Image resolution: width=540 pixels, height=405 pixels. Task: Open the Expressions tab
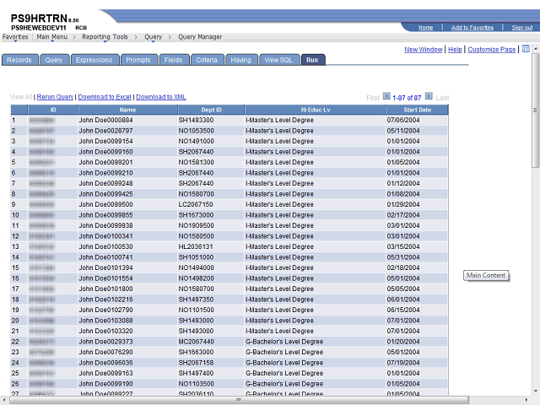pyautogui.click(x=94, y=60)
